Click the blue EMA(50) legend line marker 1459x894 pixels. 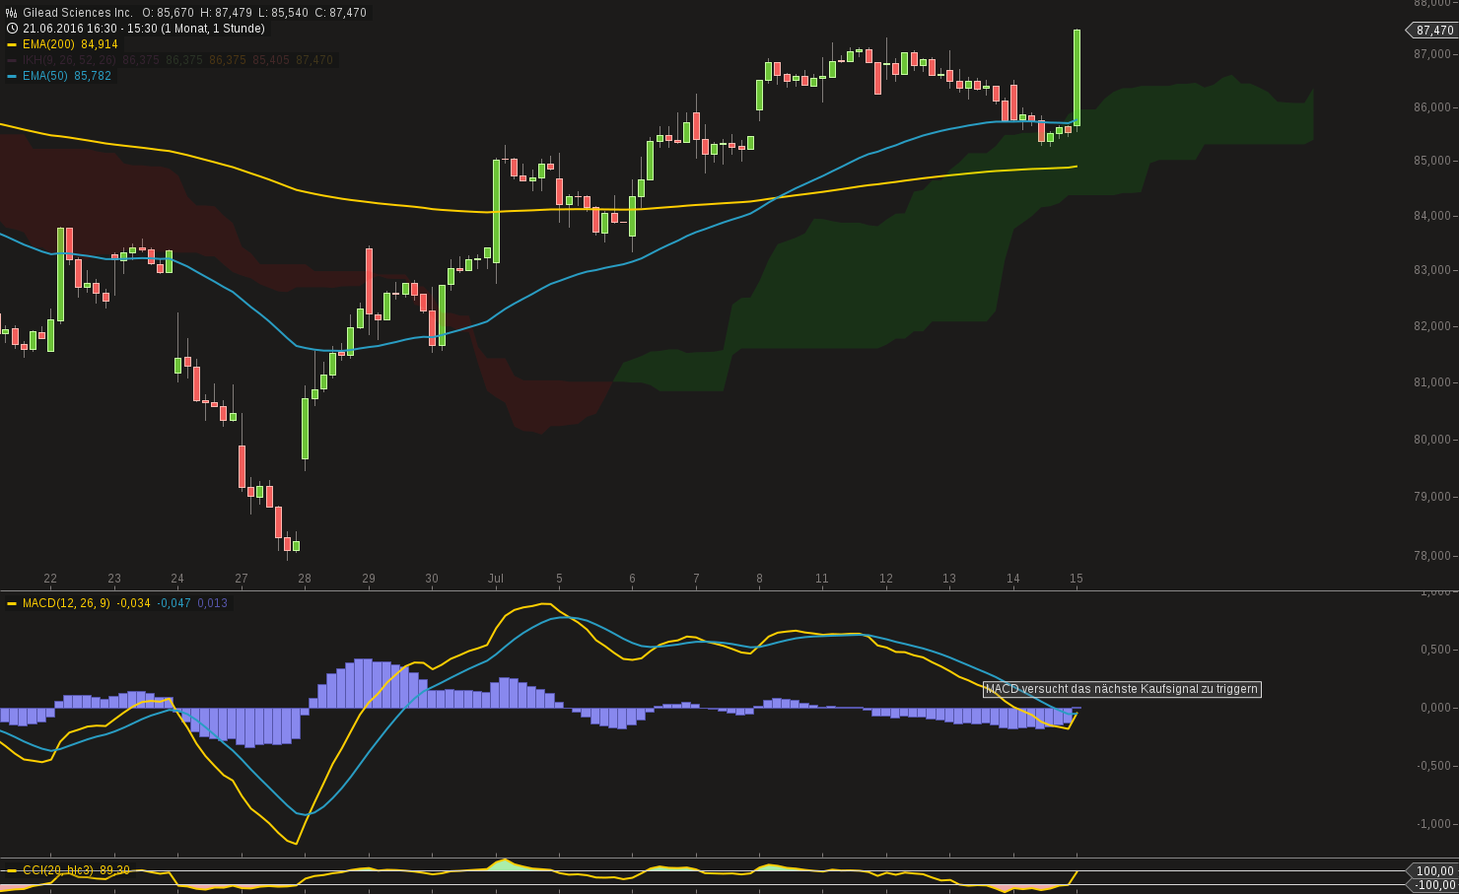pyautogui.click(x=11, y=76)
